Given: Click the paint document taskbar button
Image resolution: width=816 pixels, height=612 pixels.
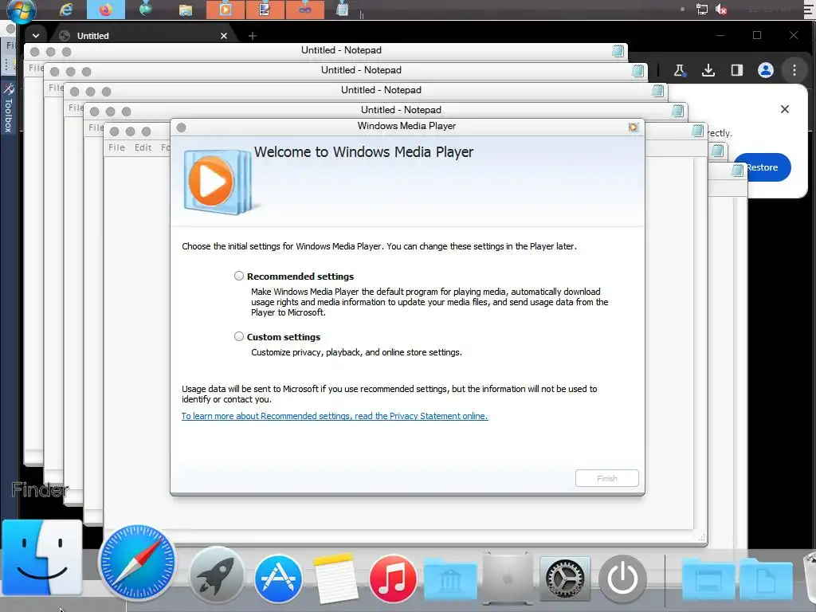Looking at the screenshot, I should click(x=265, y=10).
